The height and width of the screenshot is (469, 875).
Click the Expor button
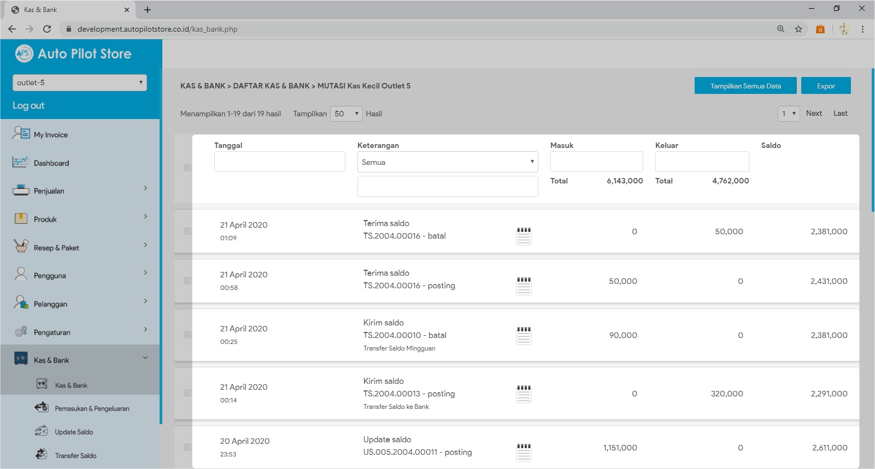pos(825,86)
